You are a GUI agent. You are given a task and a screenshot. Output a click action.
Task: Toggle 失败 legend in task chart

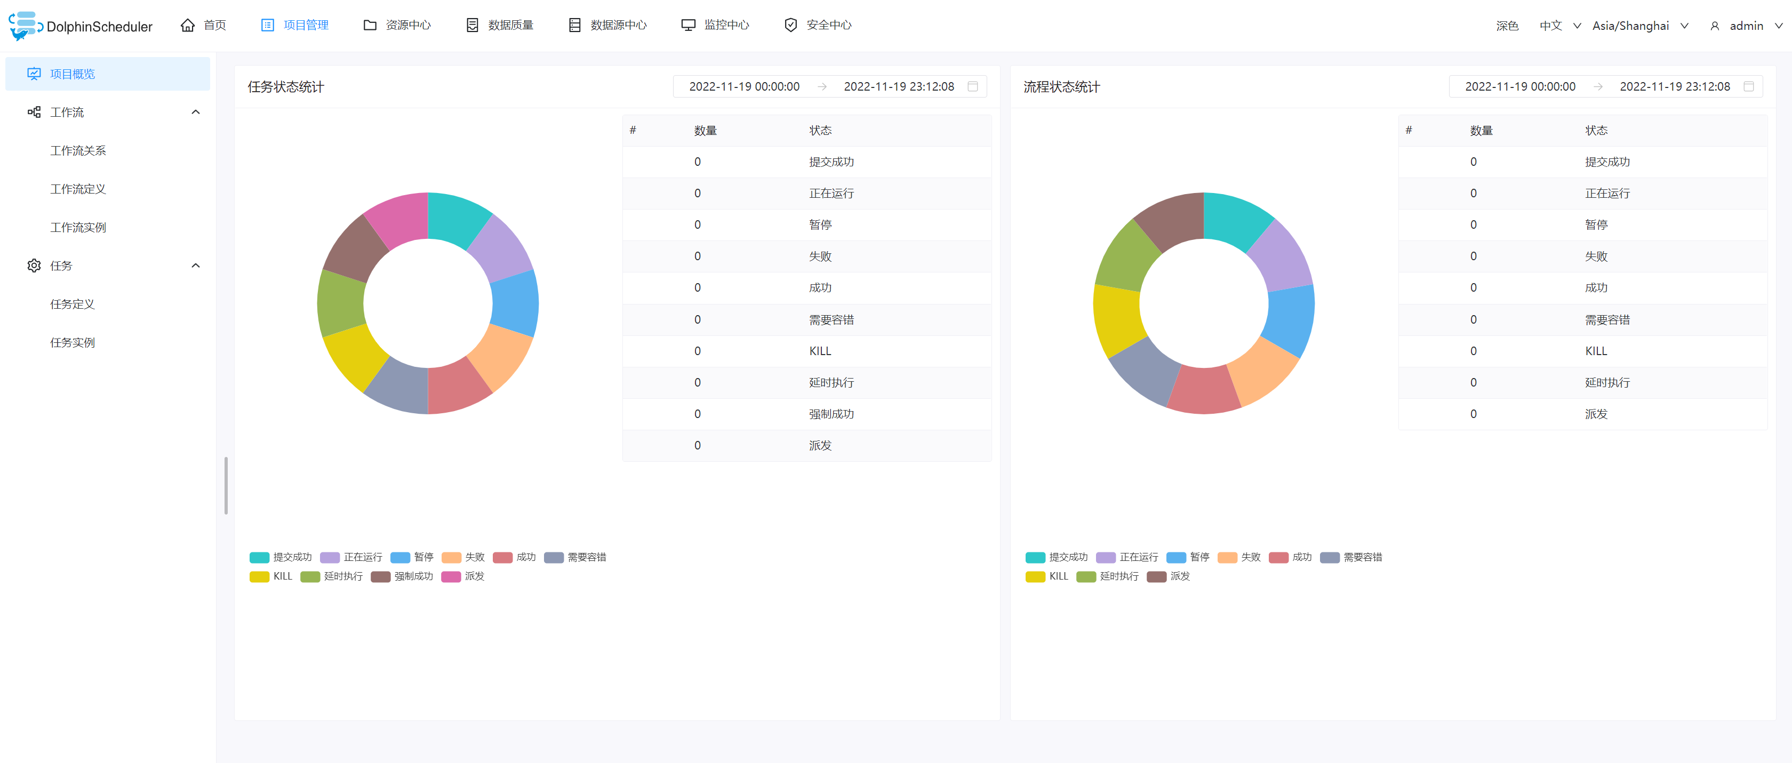(x=463, y=557)
